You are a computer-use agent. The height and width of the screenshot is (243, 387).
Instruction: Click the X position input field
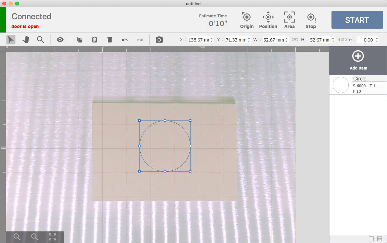pyautogui.click(x=198, y=40)
